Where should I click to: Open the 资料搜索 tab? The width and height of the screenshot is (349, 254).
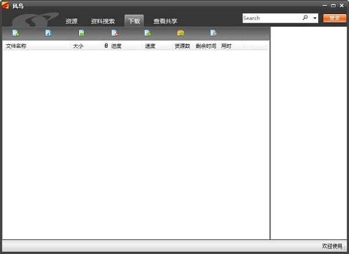(102, 22)
